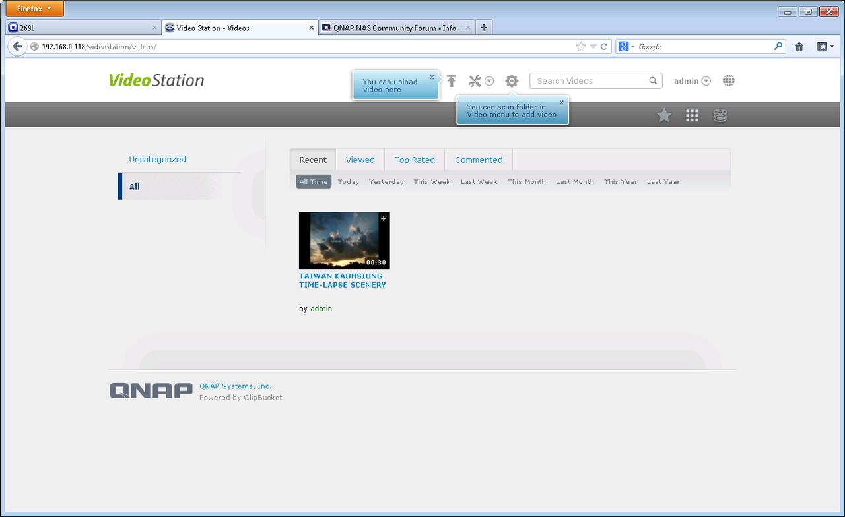Click the QNAP footer logo
845x517 pixels.
[x=151, y=390]
